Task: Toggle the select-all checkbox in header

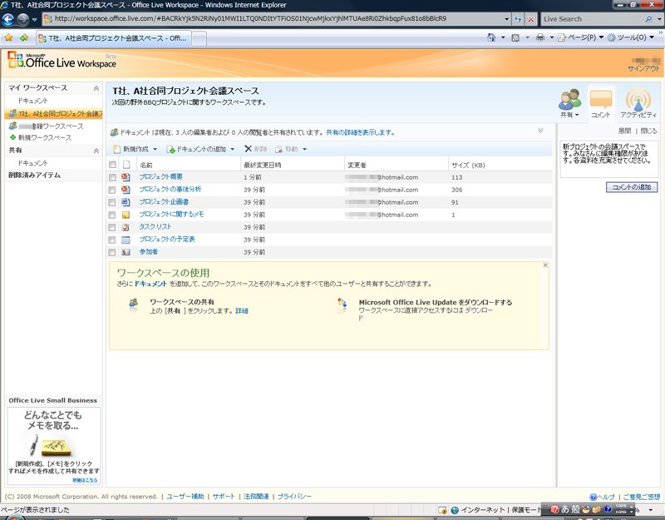Action: coord(112,165)
